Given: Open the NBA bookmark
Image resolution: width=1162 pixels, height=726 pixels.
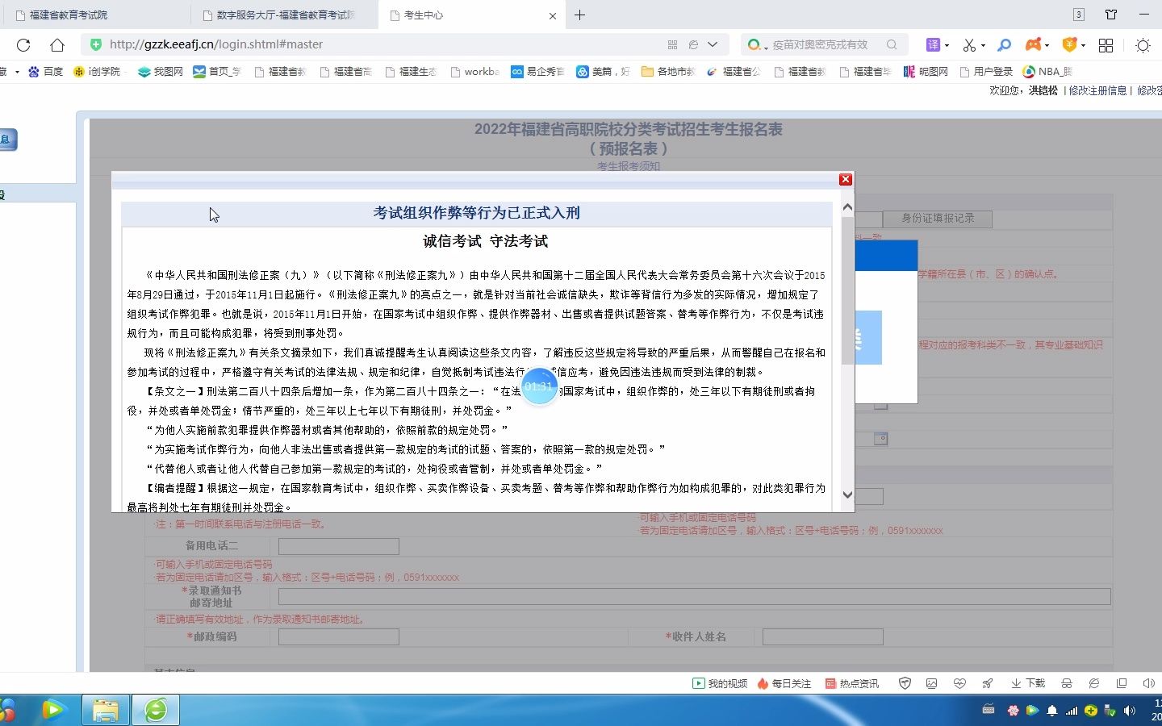Looking at the screenshot, I should (1047, 72).
